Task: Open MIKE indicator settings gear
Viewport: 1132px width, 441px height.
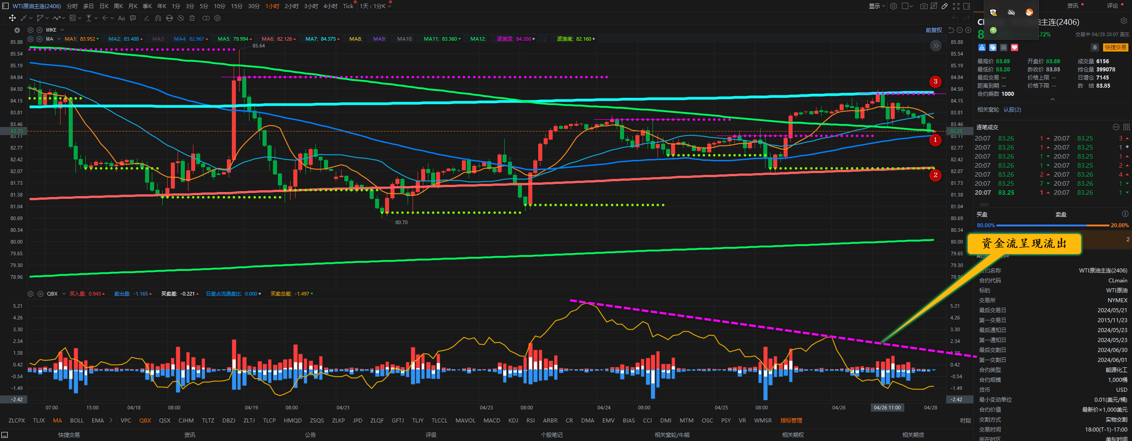Action: tap(30, 30)
